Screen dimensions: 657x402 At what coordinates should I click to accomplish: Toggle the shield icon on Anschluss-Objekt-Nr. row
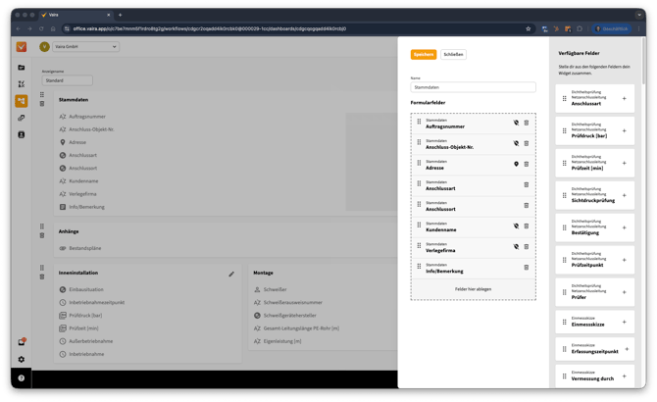tap(516, 143)
